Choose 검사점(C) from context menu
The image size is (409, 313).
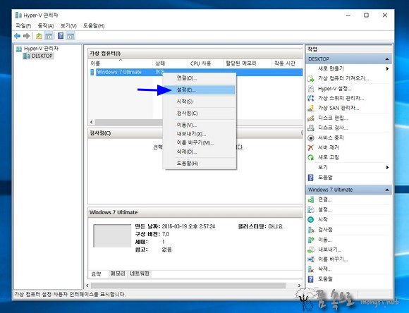(200, 113)
